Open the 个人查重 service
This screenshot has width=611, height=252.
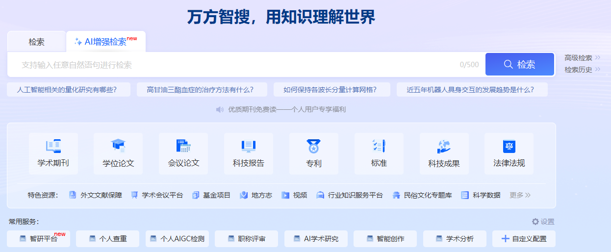tap(108, 239)
